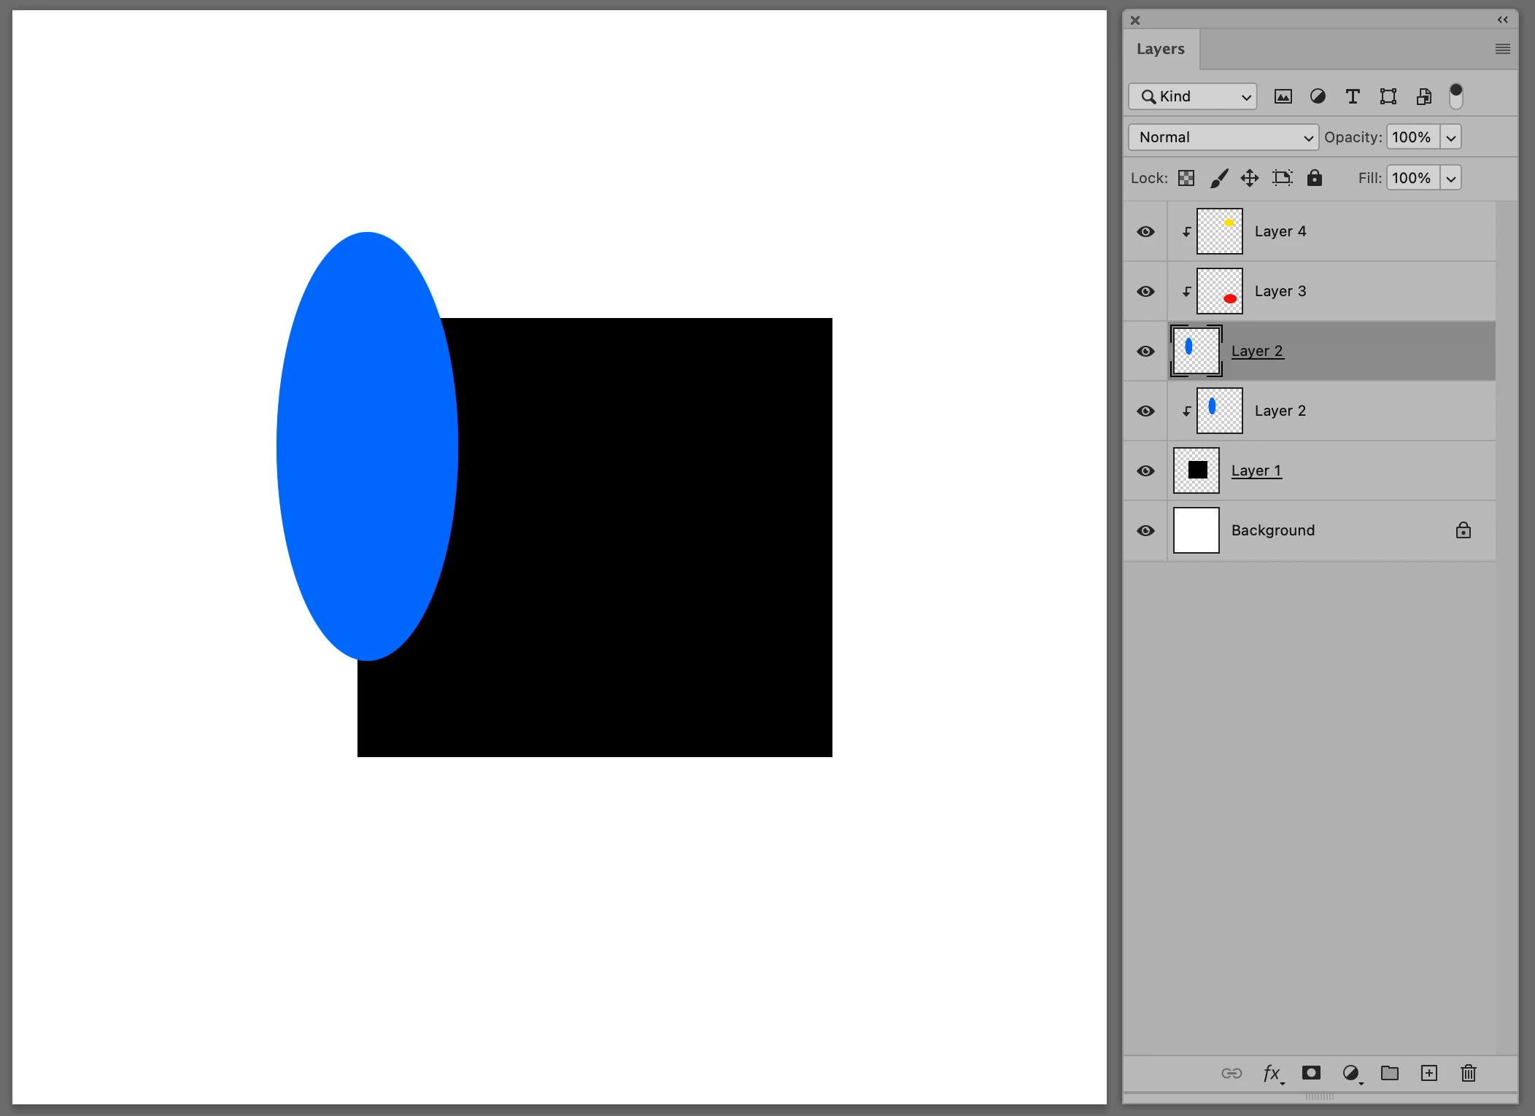The image size is (1535, 1116).
Task: Lock image pixels with brush icon
Action: point(1218,178)
